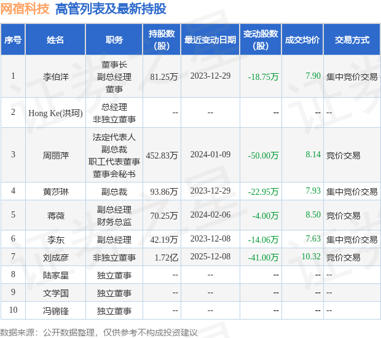Image resolution: width=381 pixels, height=338 pixels.
Task: Click the name 周丽萍
Action: point(56,155)
